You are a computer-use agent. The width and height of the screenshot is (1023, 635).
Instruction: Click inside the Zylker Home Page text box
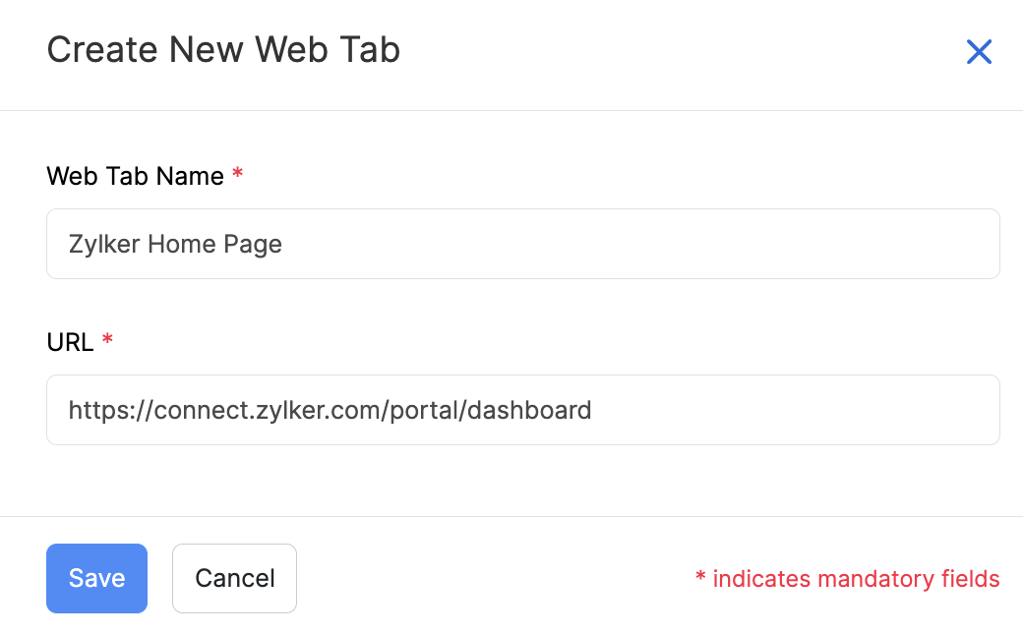tap(522, 244)
